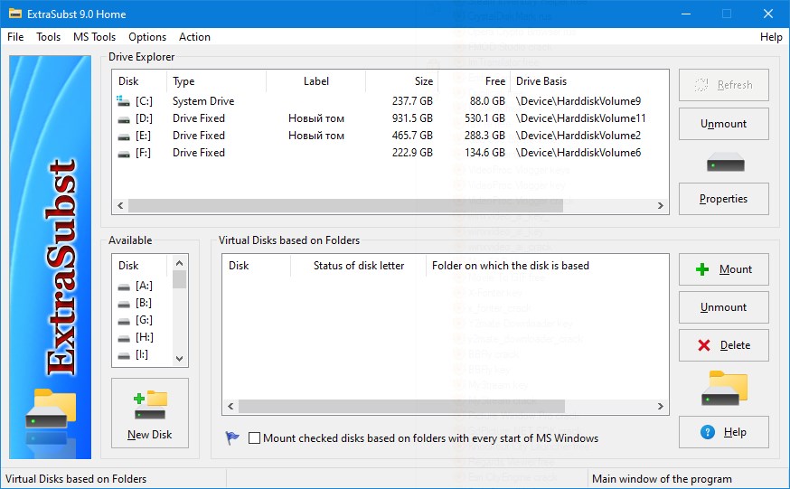
Task: Click the Virtual Disks horizontal scrollbar thumb
Action: (x=401, y=406)
